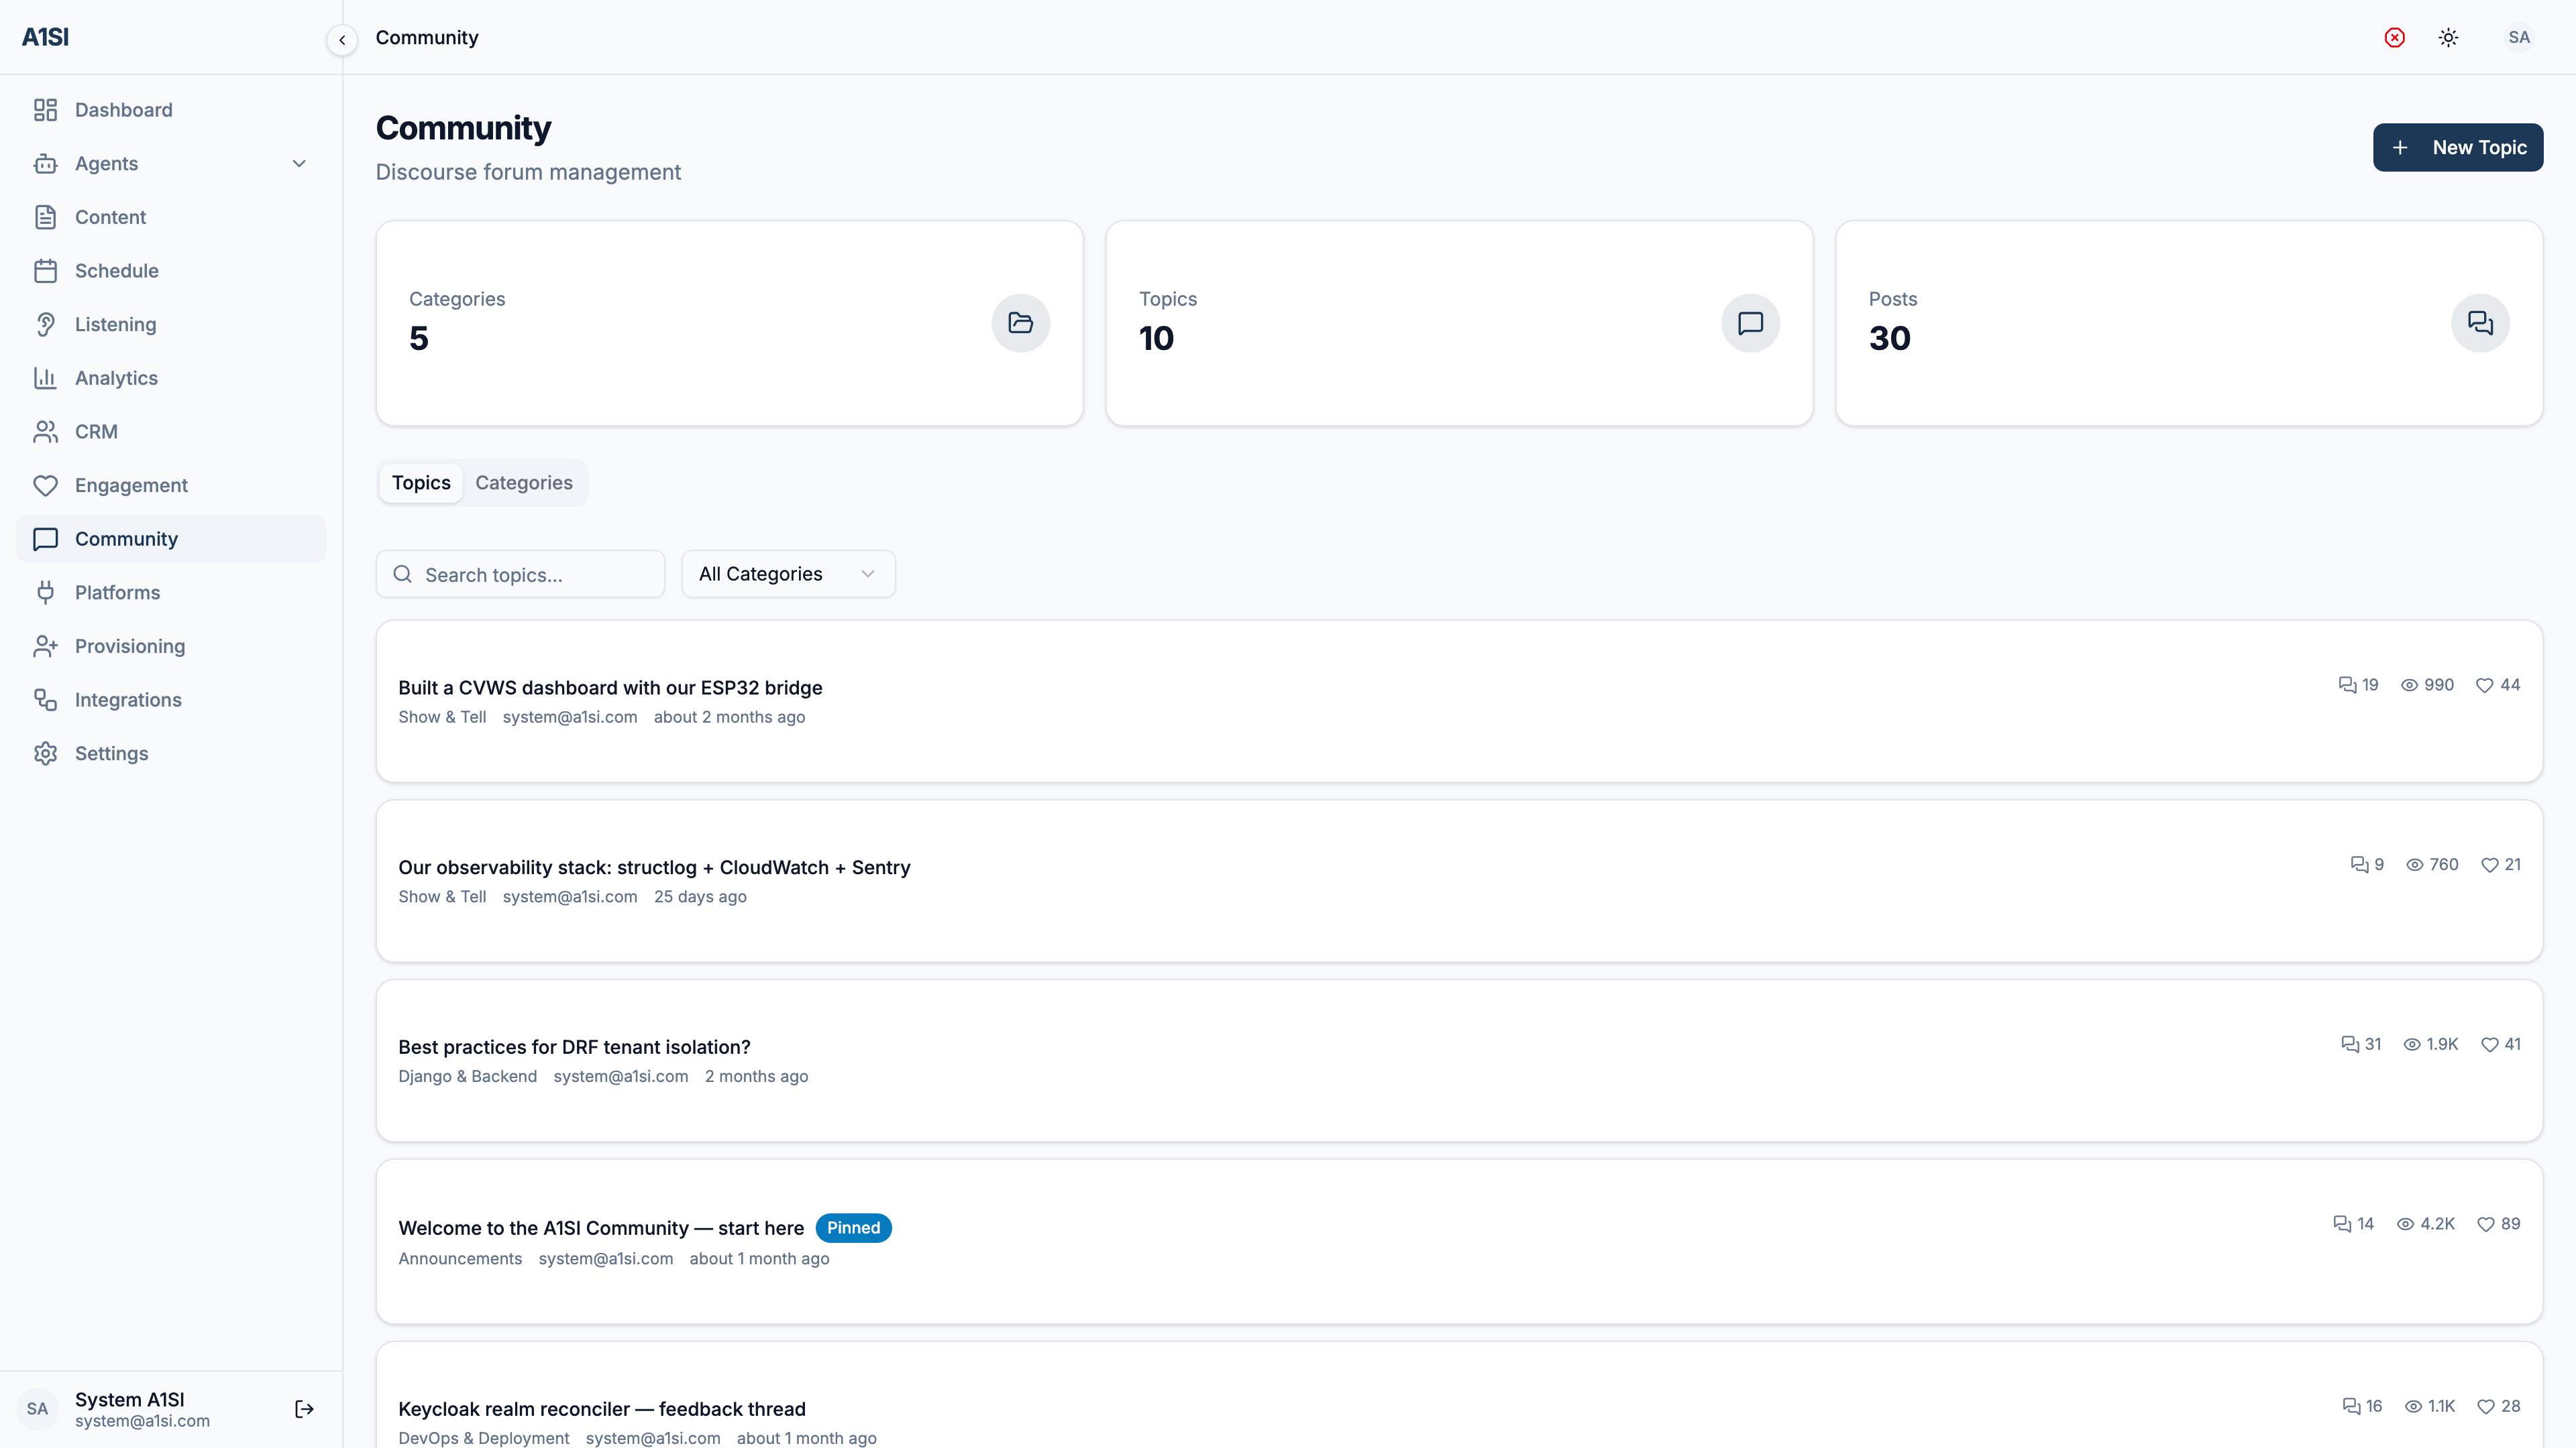Click views eye icon on Keycloak realm topic
The image size is (2576, 1448).
click(x=2413, y=1406)
